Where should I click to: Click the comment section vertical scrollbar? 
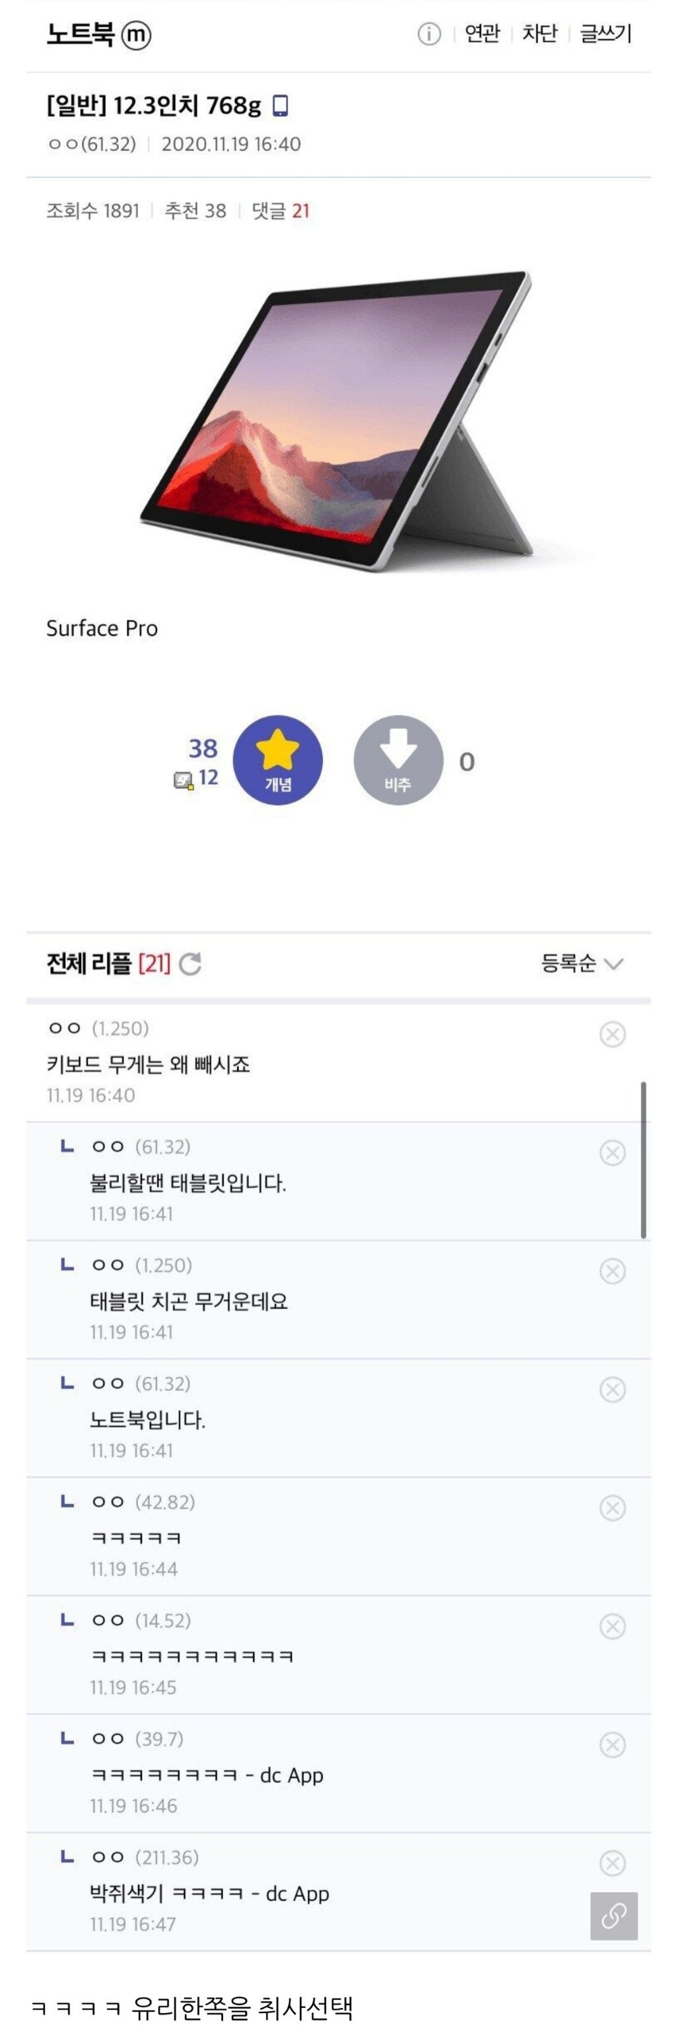point(643,1159)
